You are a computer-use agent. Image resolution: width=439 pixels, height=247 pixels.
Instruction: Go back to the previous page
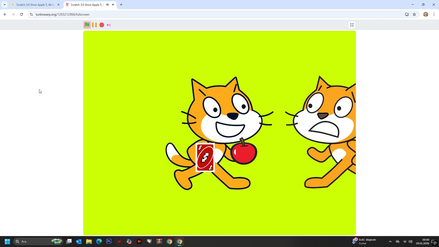click(5, 14)
